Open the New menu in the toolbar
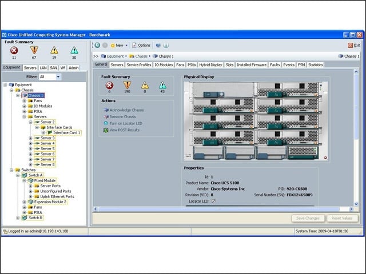This screenshot has height=274, width=366. [x=119, y=46]
